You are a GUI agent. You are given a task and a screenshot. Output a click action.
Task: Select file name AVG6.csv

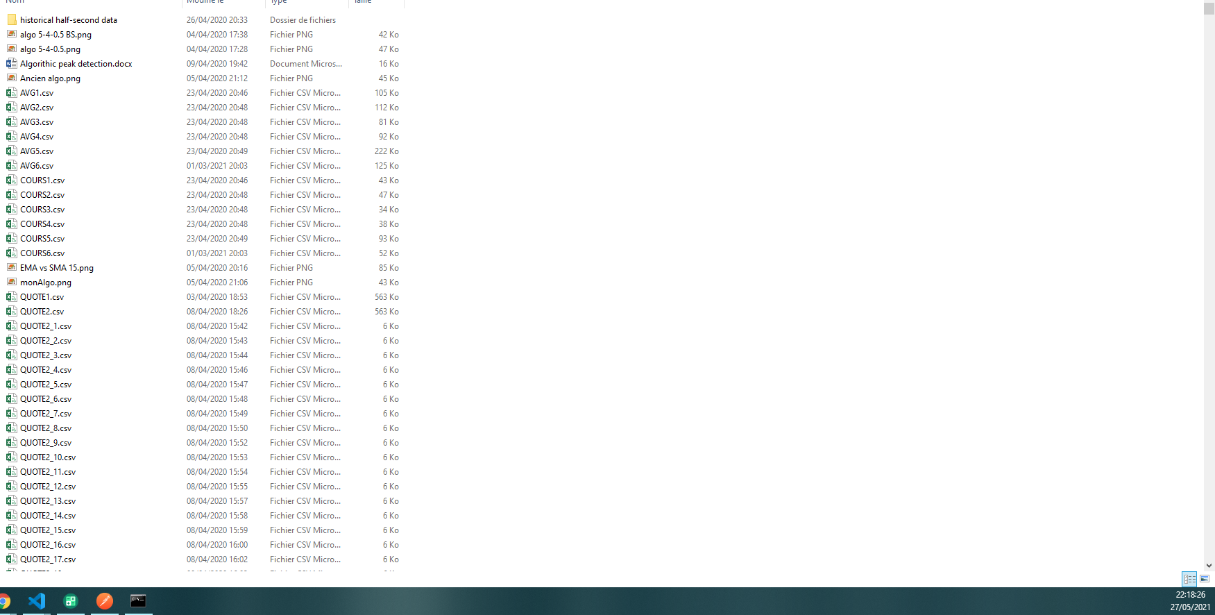point(37,166)
